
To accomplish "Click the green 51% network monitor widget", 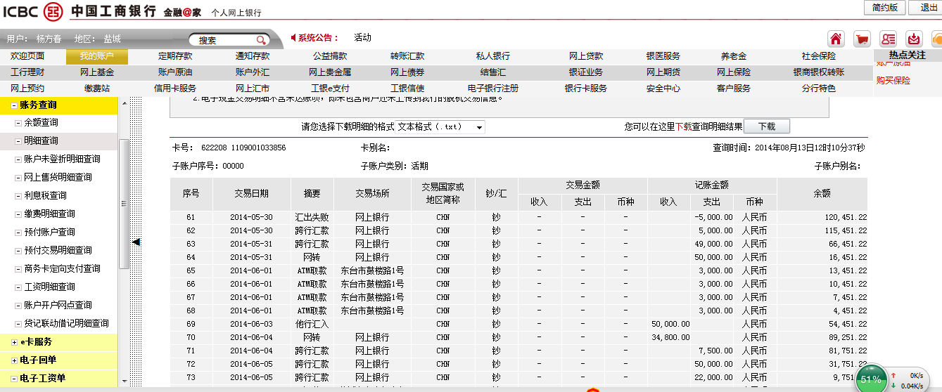I will (870, 379).
